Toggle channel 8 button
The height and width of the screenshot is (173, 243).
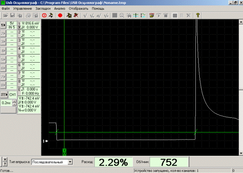click(x=3, y=85)
